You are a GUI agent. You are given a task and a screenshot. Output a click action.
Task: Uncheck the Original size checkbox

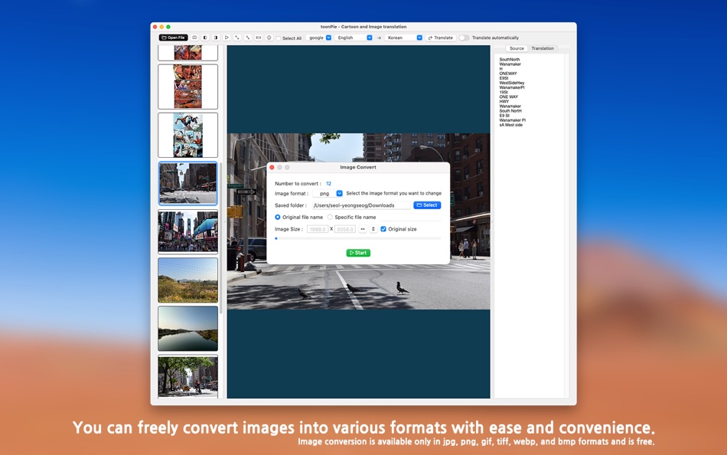383,229
